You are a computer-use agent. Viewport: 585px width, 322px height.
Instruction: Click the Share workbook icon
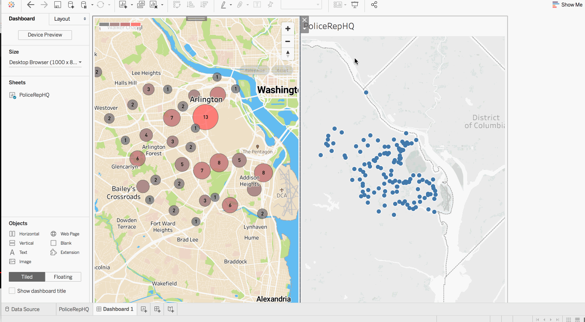[374, 5]
